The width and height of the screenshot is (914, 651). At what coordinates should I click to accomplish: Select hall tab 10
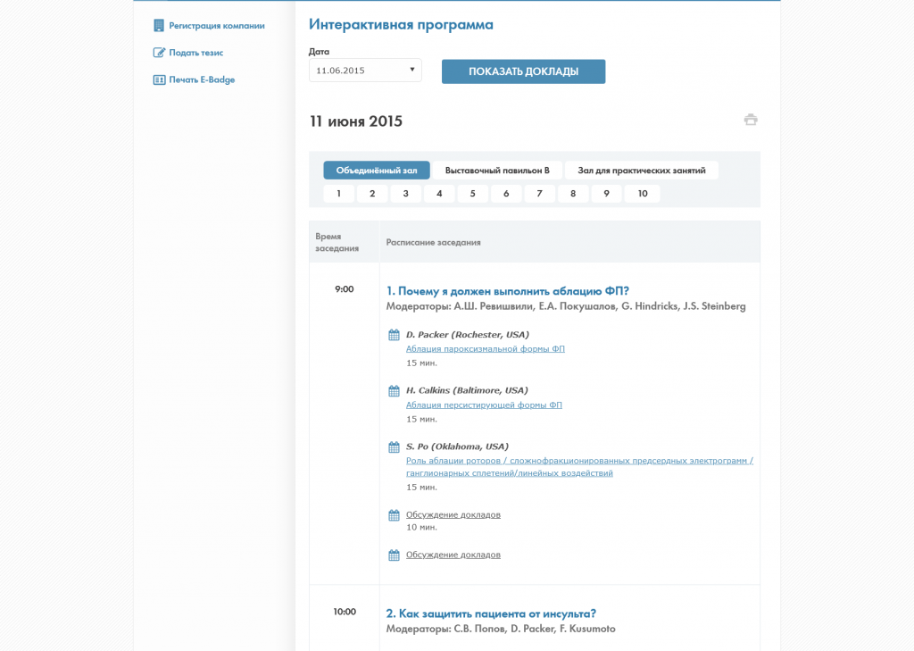coord(643,194)
